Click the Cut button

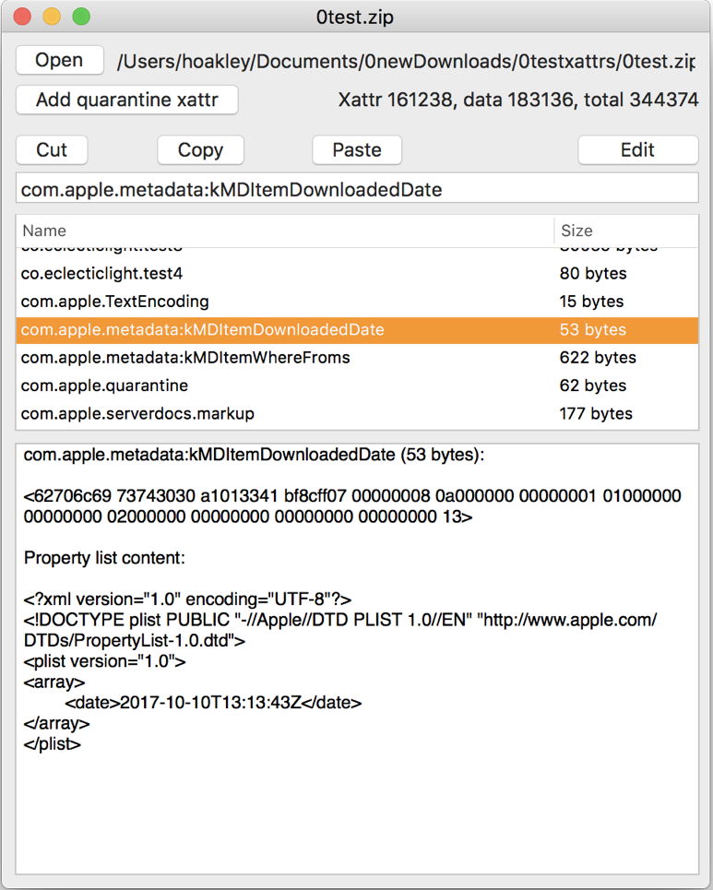52,149
